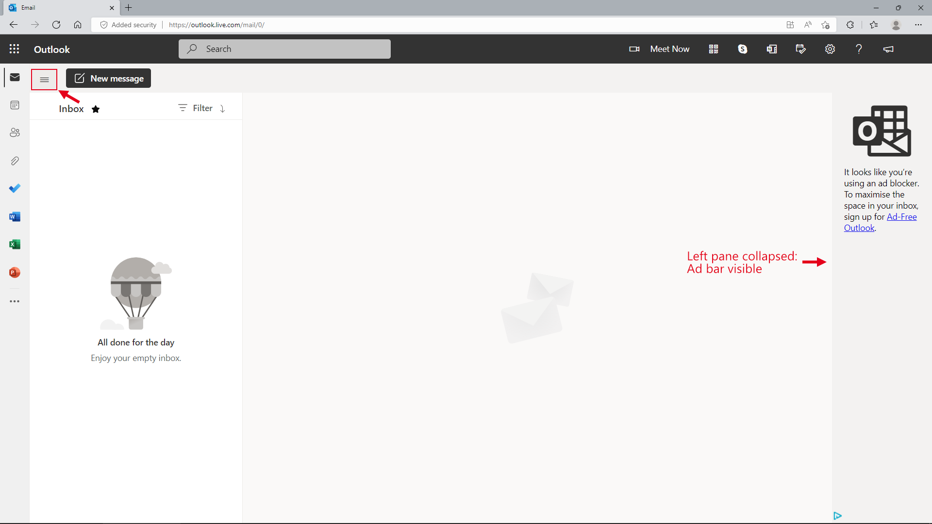Click the Ad-Free Outlook link
Image resolution: width=932 pixels, height=524 pixels.
(902, 216)
